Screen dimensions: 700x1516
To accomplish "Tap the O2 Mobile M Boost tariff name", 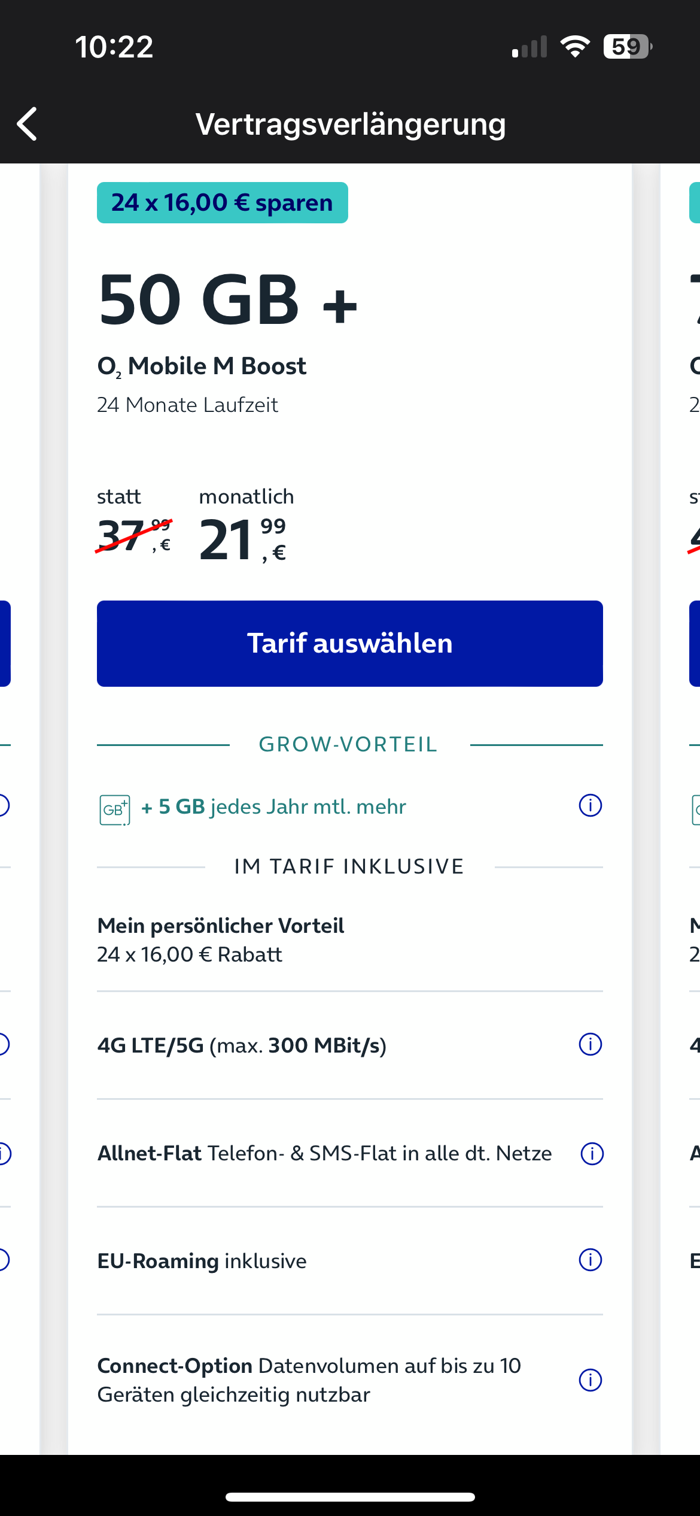I will tap(202, 366).
